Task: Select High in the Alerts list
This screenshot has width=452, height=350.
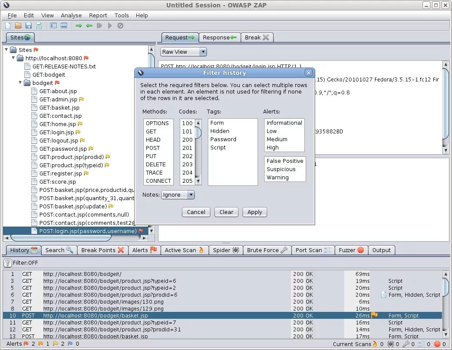Action: pyautogui.click(x=284, y=148)
